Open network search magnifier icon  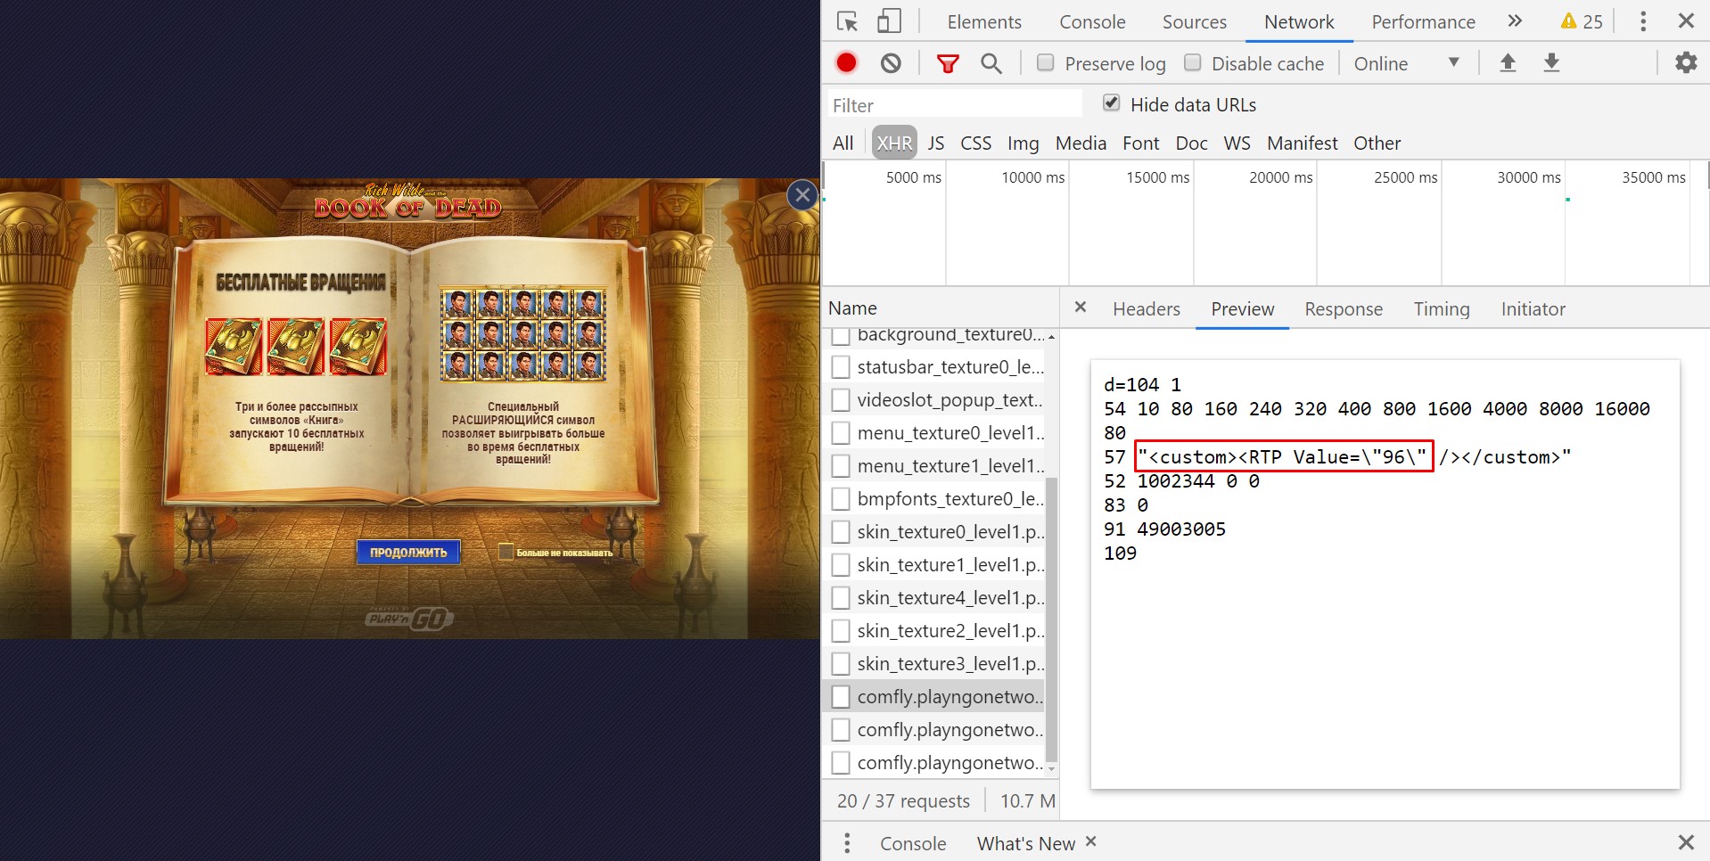point(991,63)
